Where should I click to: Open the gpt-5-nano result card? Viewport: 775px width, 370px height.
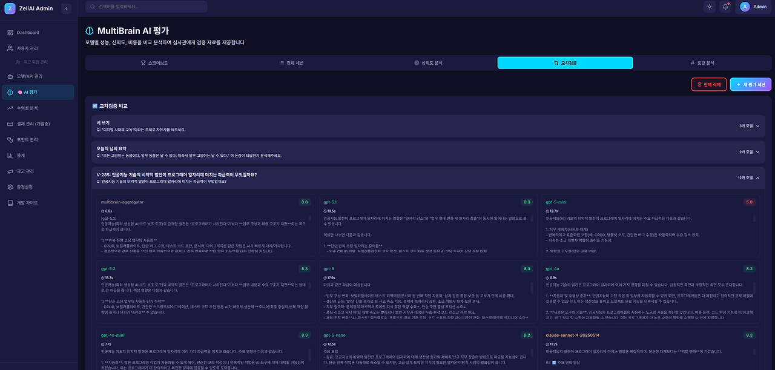pyautogui.click(x=428, y=350)
